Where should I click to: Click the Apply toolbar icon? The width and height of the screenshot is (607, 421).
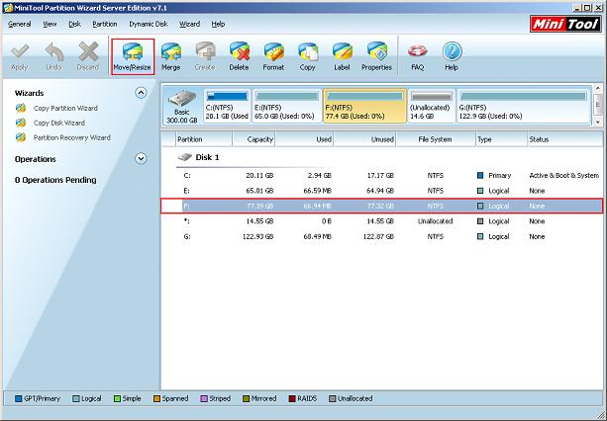pos(20,56)
